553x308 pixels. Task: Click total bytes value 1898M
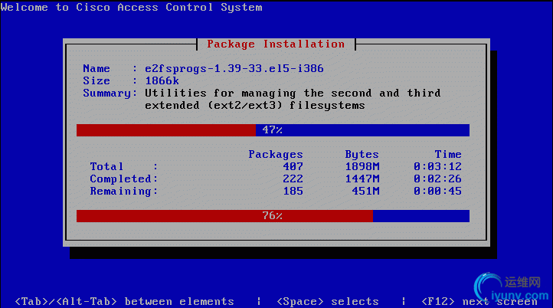(x=362, y=166)
